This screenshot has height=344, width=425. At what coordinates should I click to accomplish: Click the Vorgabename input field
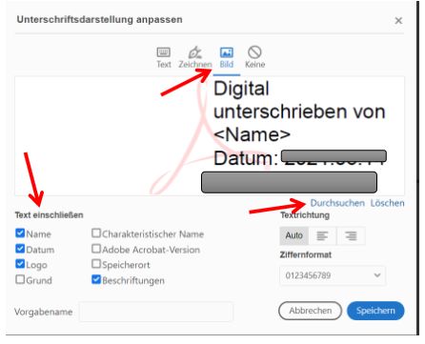click(155, 312)
